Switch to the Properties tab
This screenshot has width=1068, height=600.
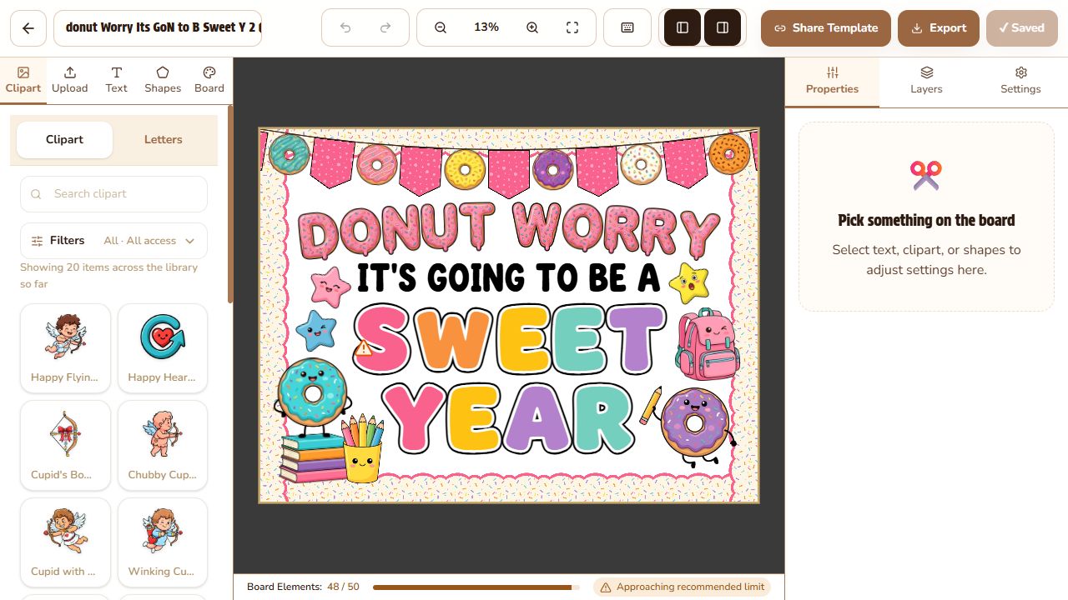[832, 81]
